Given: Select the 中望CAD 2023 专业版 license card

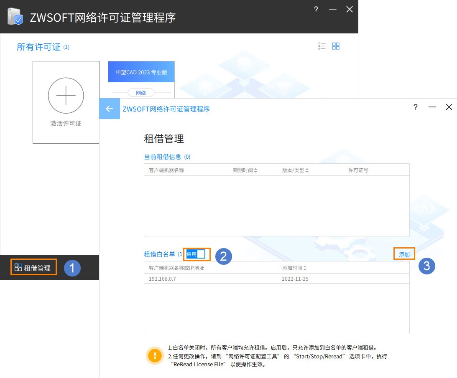Looking at the screenshot, I should tap(141, 79).
